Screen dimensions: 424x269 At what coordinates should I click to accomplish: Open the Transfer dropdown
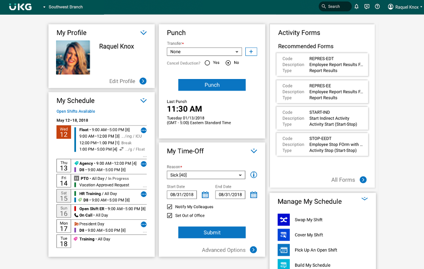204,51
